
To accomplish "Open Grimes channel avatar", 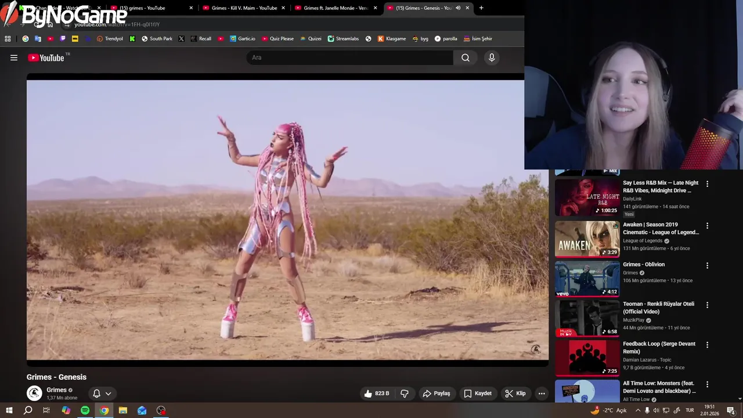I will [34, 393].
